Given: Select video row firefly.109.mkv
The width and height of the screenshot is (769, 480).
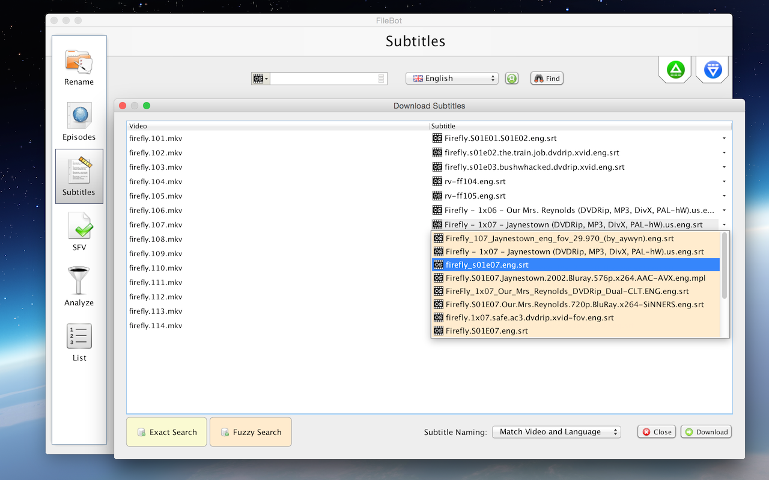Looking at the screenshot, I should click(x=156, y=254).
